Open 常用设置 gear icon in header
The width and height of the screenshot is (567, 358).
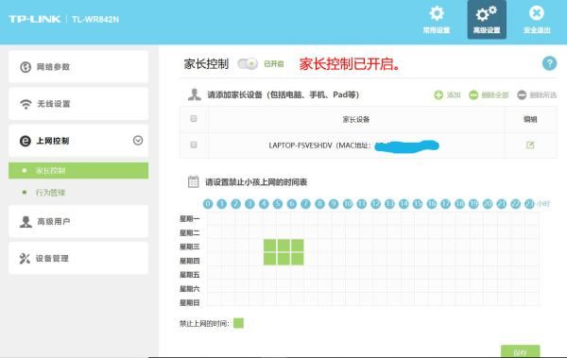point(437,13)
